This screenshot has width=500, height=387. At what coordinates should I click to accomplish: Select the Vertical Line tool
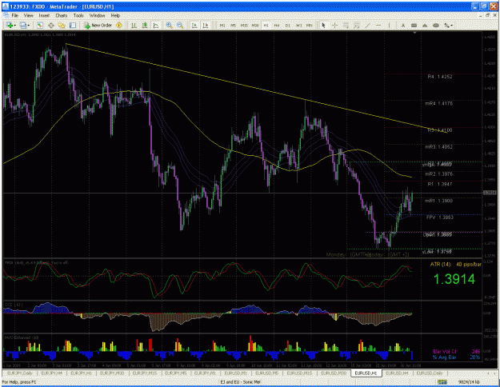pyautogui.click(x=390, y=25)
